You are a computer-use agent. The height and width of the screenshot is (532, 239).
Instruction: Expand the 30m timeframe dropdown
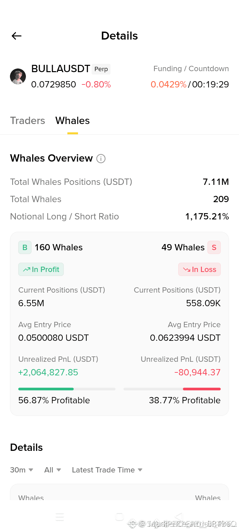[22, 470]
